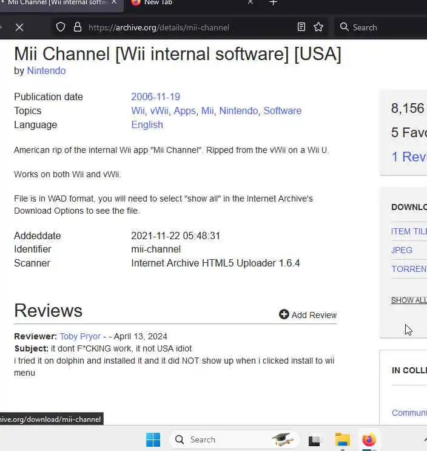Download the ITEM TILE option
The height and width of the screenshot is (451, 427).
click(x=409, y=231)
